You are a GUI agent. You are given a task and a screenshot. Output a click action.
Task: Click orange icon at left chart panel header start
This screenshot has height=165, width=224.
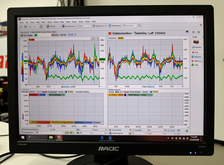[22, 35]
